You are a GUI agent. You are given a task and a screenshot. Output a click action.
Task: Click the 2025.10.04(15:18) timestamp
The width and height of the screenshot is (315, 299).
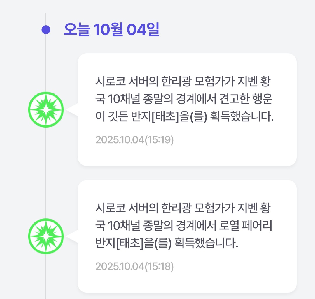click(134, 266)
